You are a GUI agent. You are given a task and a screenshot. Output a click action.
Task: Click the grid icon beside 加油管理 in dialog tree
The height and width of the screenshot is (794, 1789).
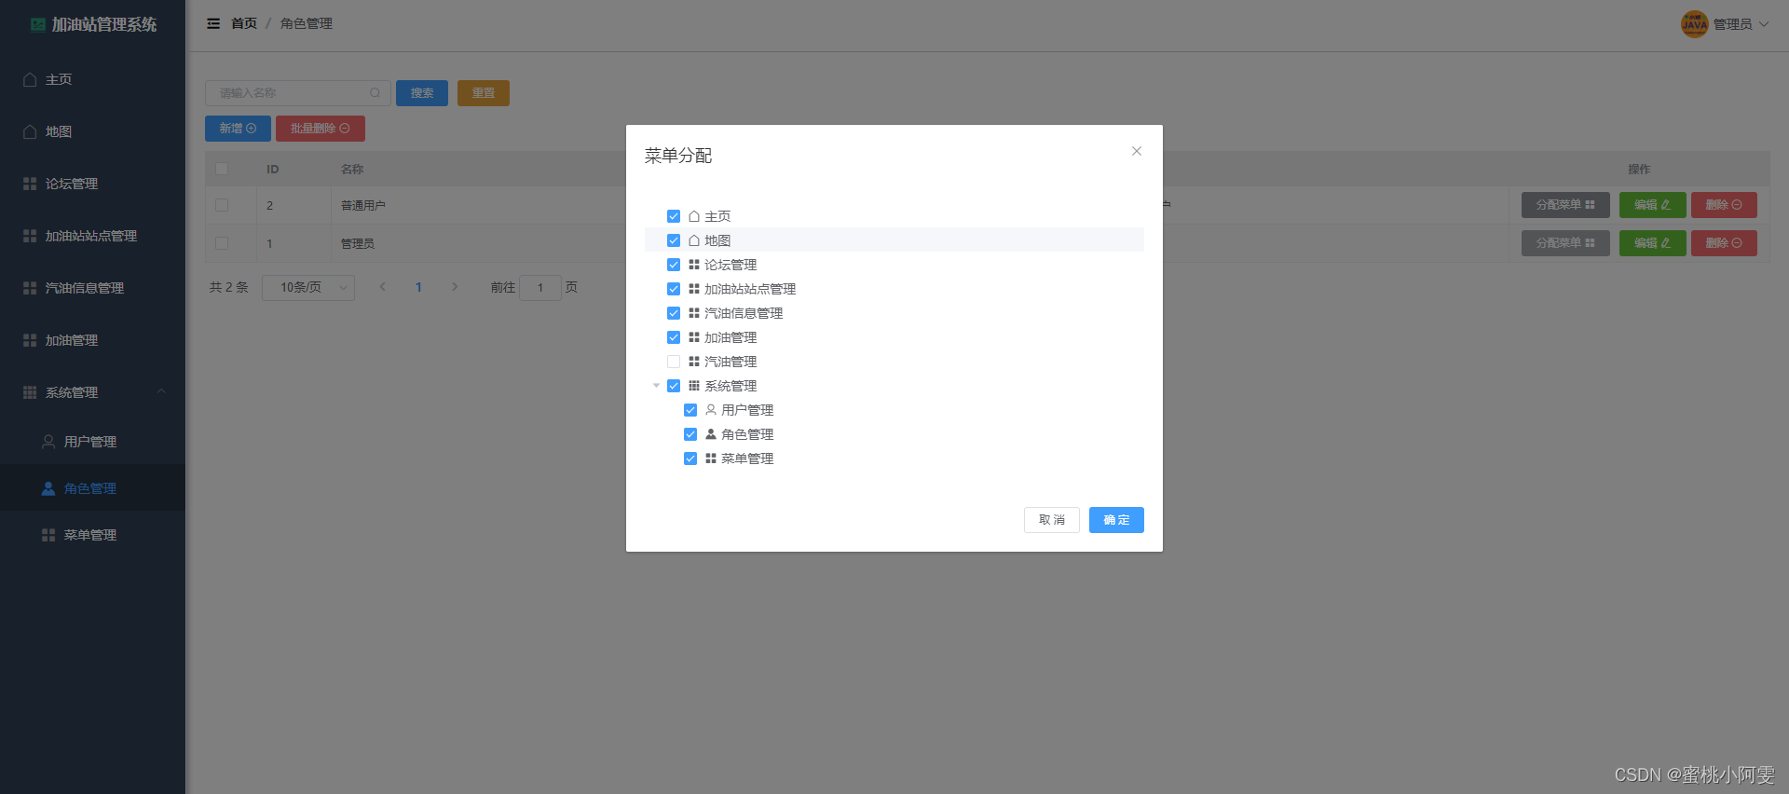(694, 337)
